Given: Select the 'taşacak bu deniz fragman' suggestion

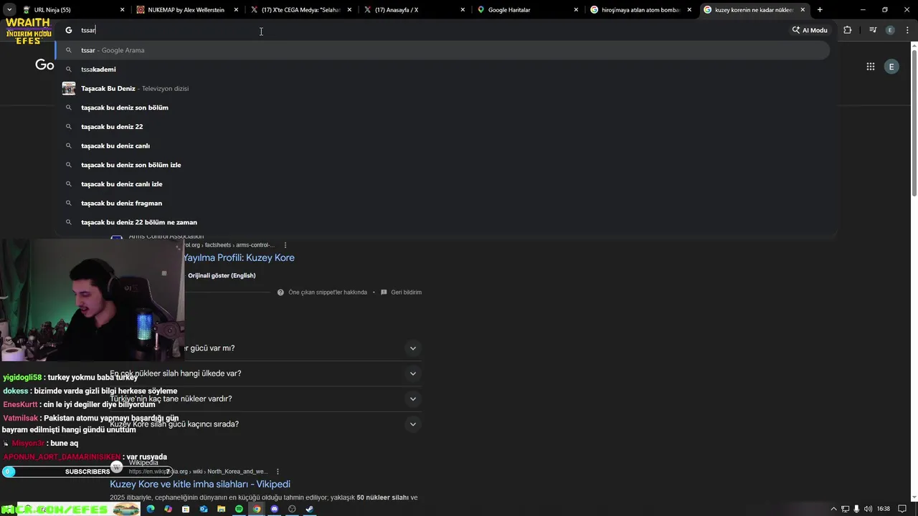Looking at the screenshot, I should pyautogui.click(x=443, y=203).
